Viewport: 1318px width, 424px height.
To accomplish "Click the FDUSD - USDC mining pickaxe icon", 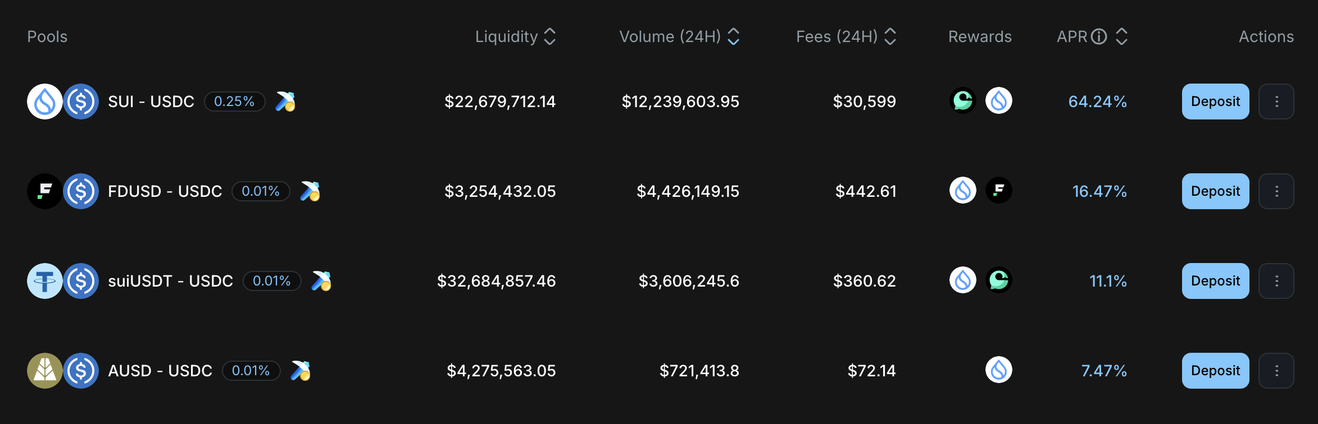I will coord(310,191).
